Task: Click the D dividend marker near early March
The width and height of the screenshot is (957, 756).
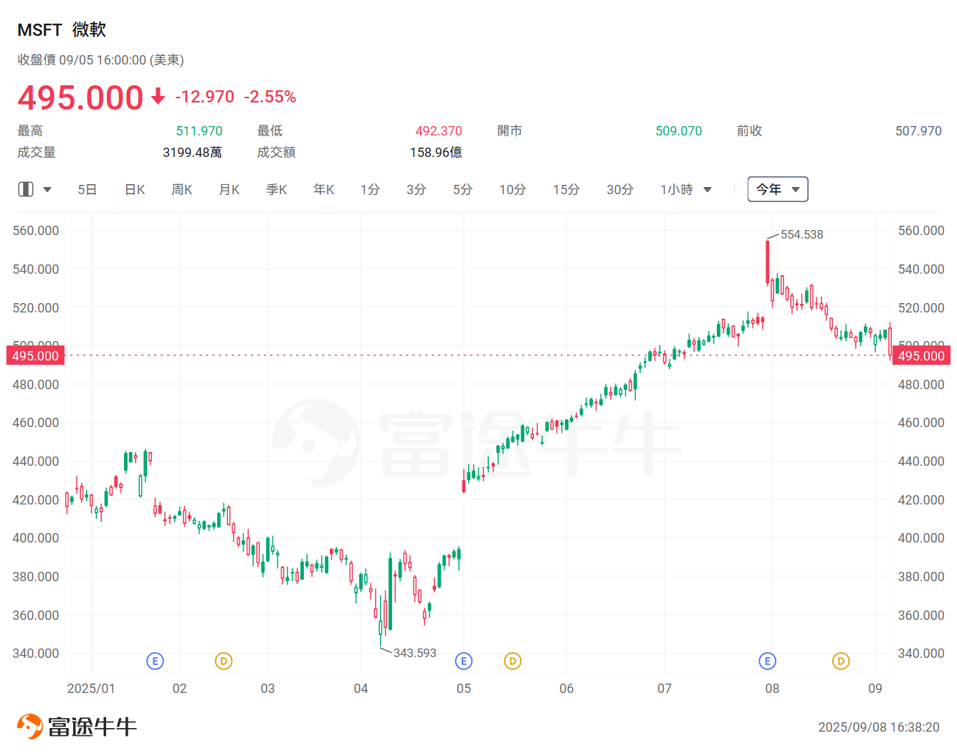Action: click(x=224, y=661)
